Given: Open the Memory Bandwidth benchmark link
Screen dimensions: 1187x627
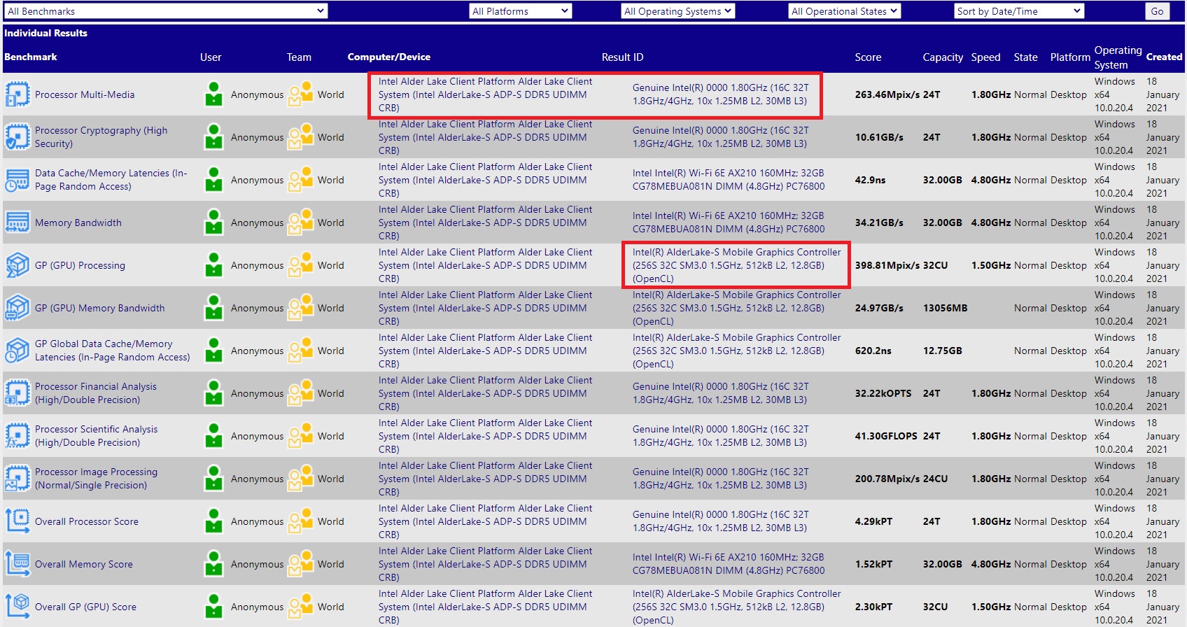Looking at the screenshot, I should point(78,223).
